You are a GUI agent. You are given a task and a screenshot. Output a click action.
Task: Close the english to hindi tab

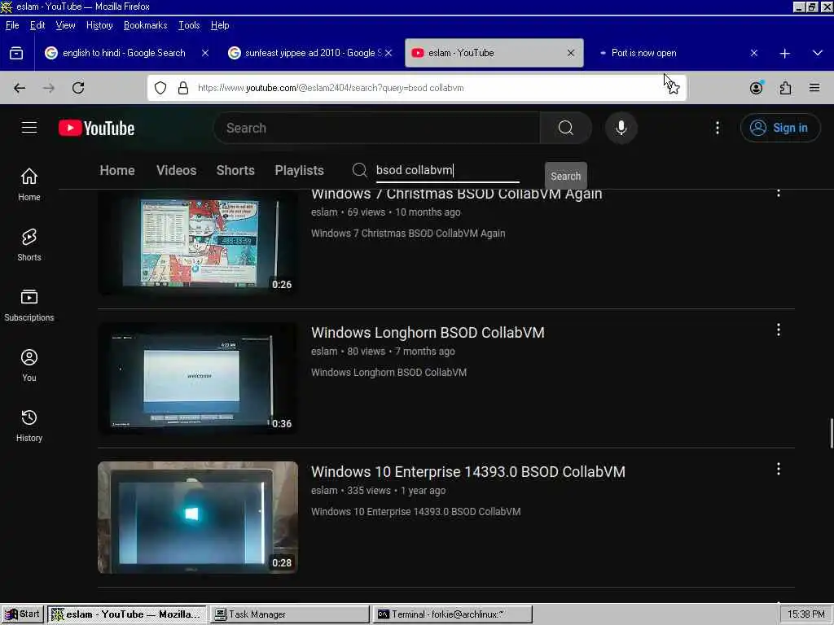pos(205,53)
